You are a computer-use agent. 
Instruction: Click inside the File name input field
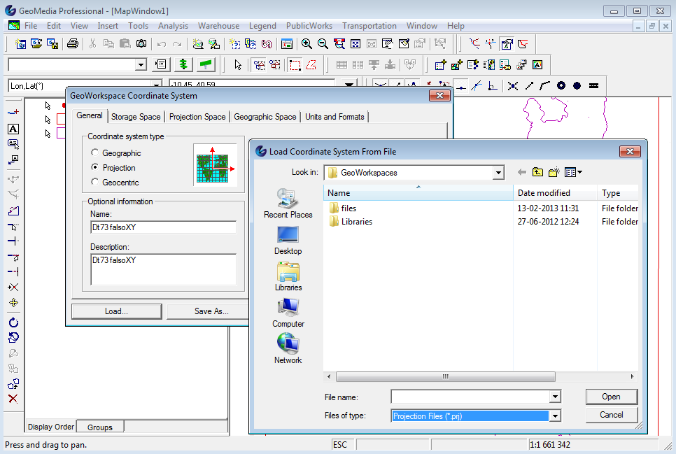(x=462, y=397)
